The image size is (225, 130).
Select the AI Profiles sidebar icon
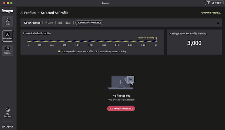pyautogui.click(x=8, y=36)
